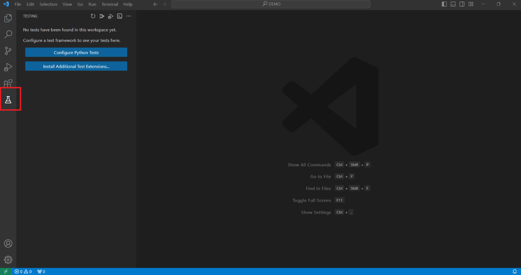Open notifications bell in status bar
Screen dimensions: 521x275
(515, 272)
